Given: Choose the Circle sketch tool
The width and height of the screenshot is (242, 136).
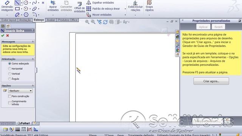Looking at the screenshot, I should tap(26, 3).
